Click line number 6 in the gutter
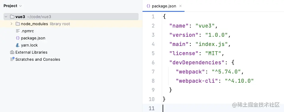This screenshot has height=112, width=284. pos(153,63)
